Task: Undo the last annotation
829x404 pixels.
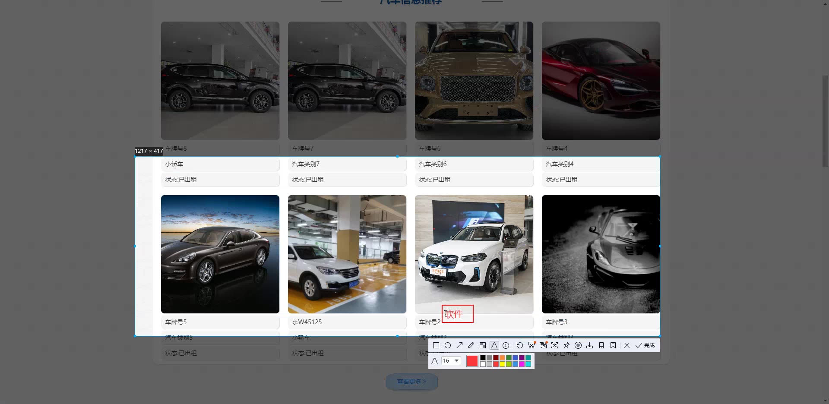Action: pos(520,345)
